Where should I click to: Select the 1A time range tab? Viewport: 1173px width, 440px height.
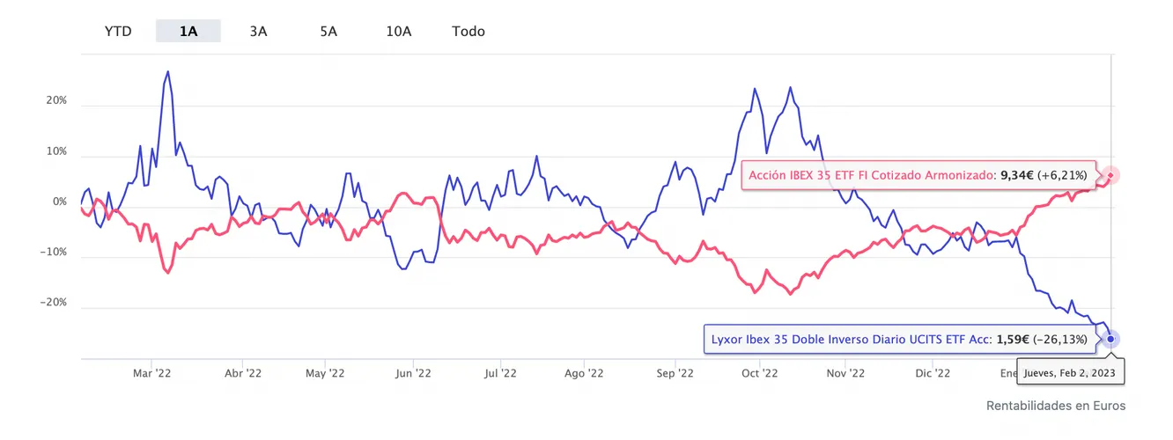[188, 31]
